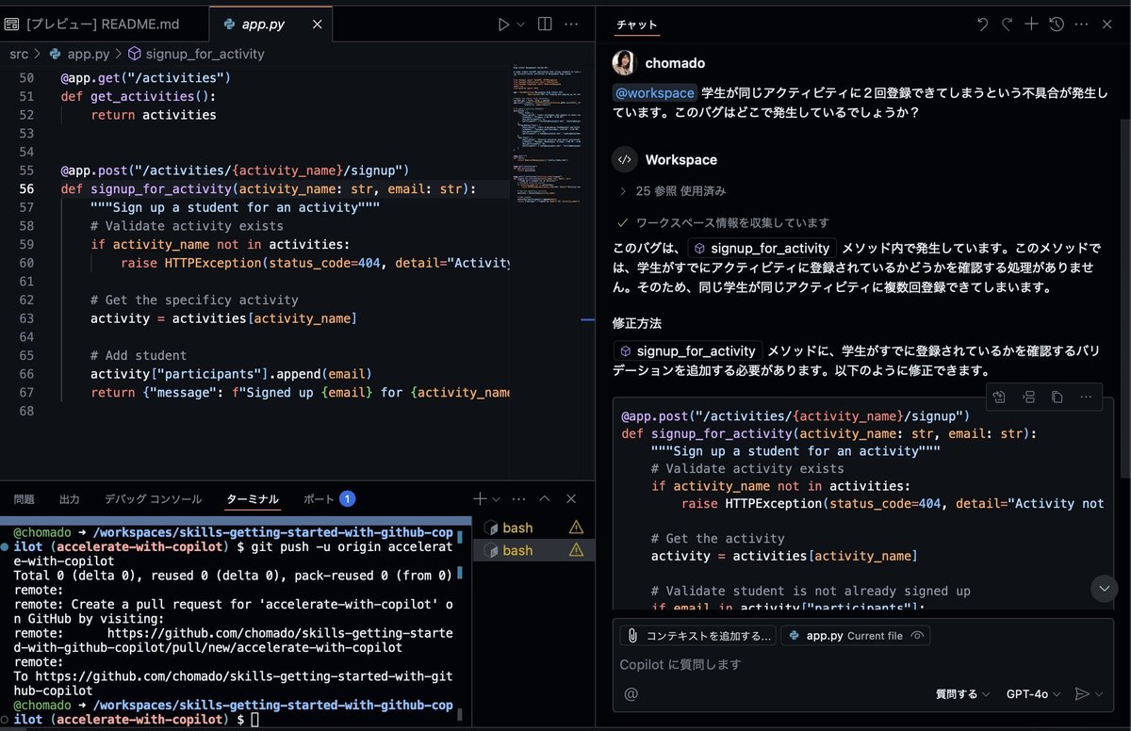Select the second highlighted bash terminal
This screenshot has height=731, width=1131.
click(533, 550)
